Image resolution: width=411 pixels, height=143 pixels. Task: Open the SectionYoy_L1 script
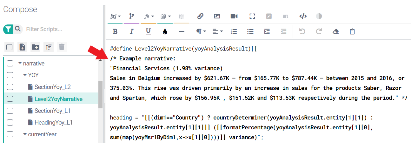52,111
